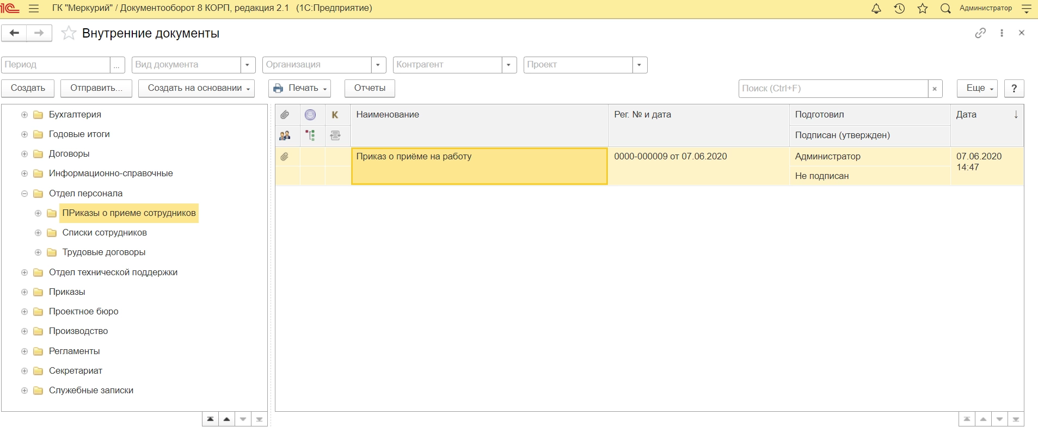Expand the Проектное бюро folder
The image size is (1038, 427).
click(x=24, y=312)
